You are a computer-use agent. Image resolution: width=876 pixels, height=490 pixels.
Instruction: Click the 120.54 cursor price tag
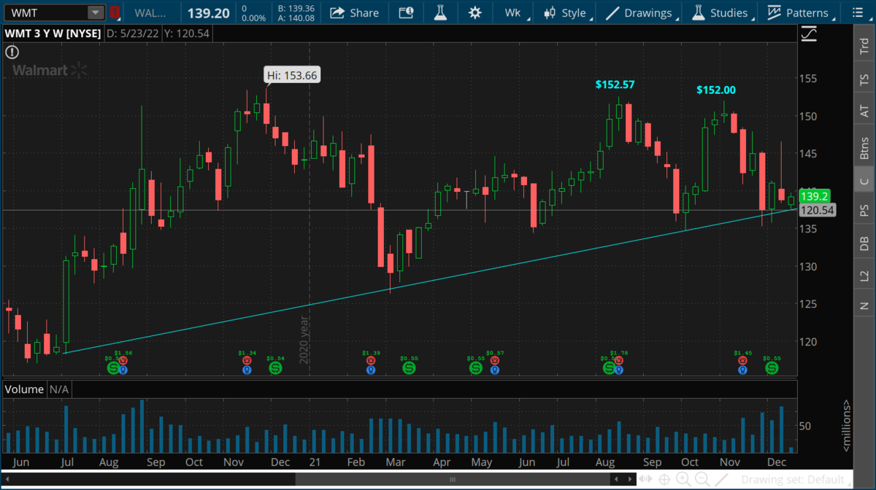816,210
